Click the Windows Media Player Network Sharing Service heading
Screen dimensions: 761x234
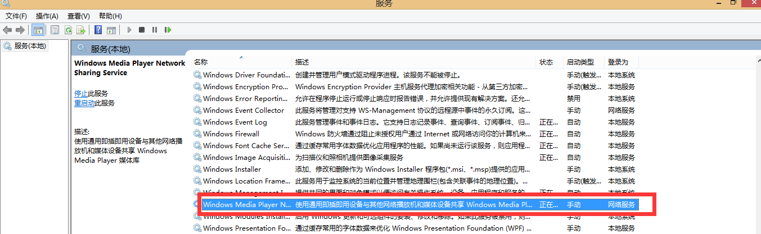129,68
